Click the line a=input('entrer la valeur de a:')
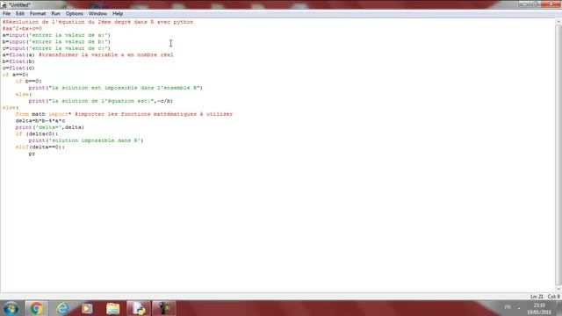Viewport: 562px width, 316px height. click(x=56, y=35)
